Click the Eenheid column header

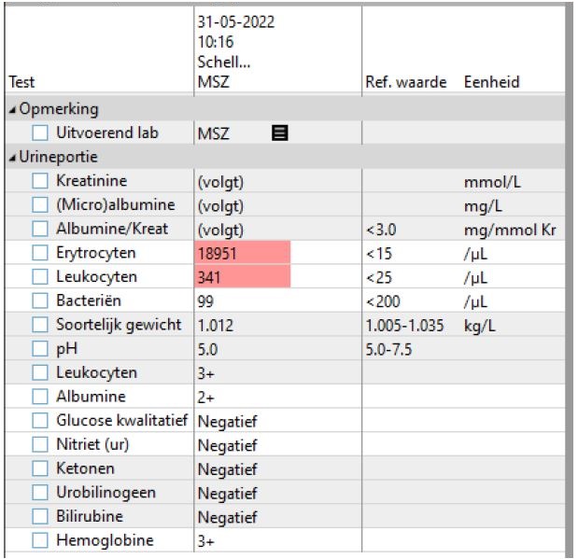(491, 82)
